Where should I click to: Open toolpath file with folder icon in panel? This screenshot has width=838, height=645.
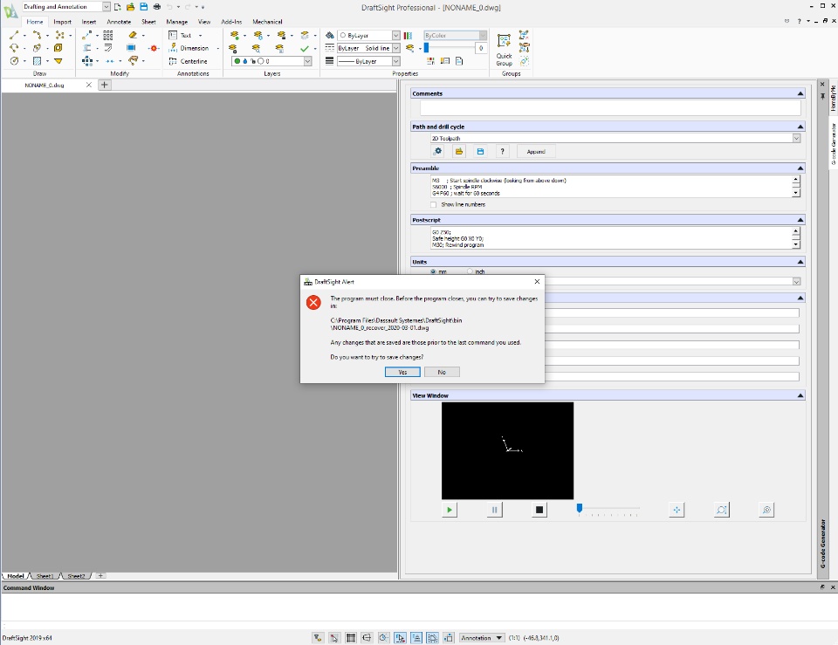click(458, 151)
